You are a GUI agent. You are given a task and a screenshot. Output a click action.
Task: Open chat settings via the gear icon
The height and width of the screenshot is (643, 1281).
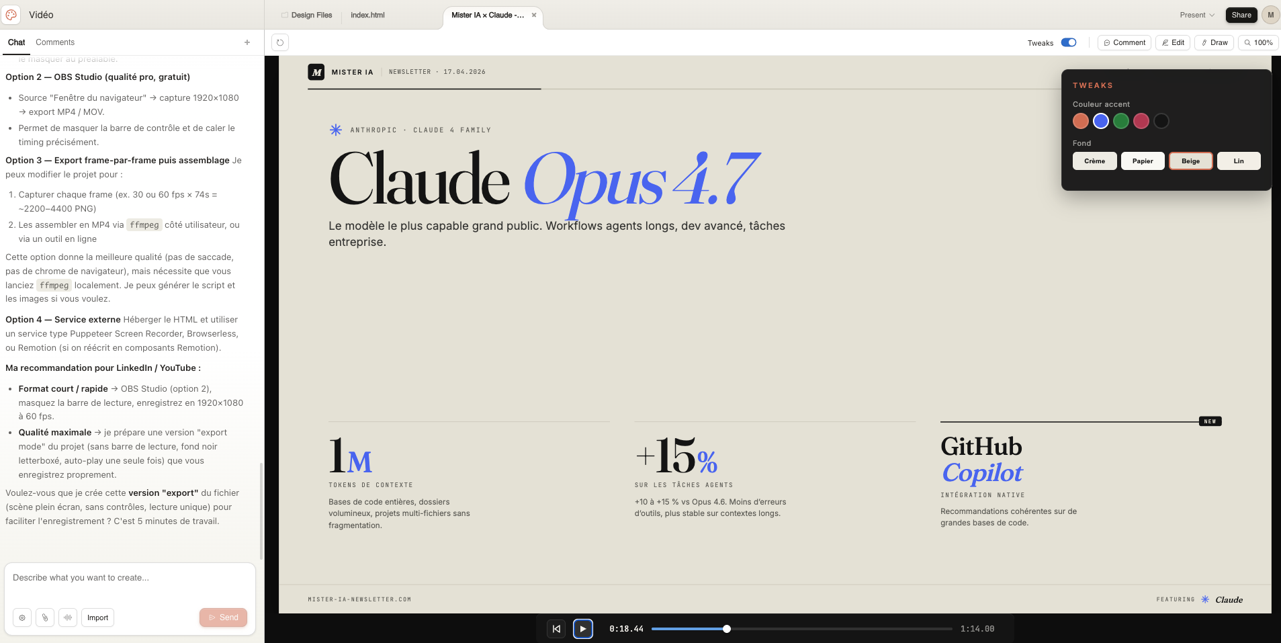pyautogui.click(x=22, y=617)
